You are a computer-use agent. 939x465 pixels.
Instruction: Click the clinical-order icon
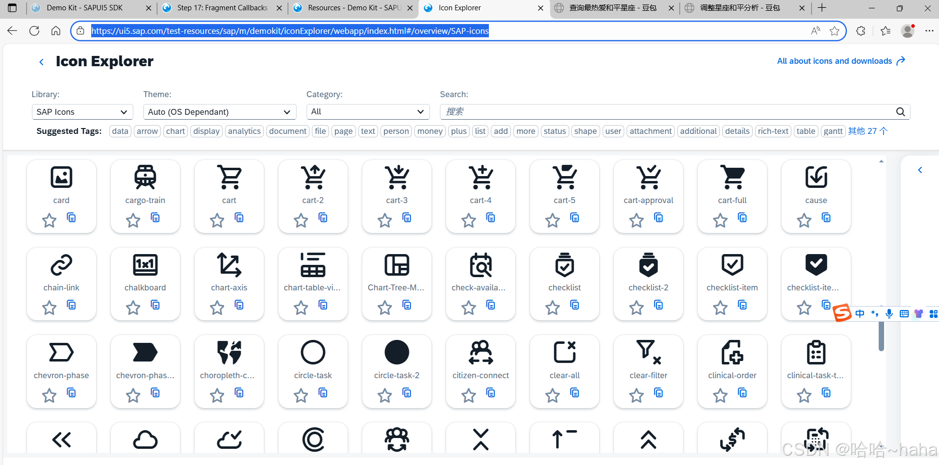tap(733, 352)
